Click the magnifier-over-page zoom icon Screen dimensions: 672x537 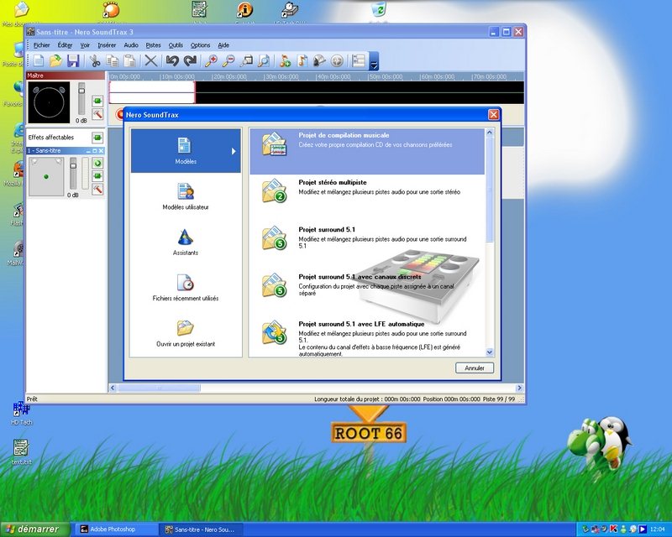[264, 61]
